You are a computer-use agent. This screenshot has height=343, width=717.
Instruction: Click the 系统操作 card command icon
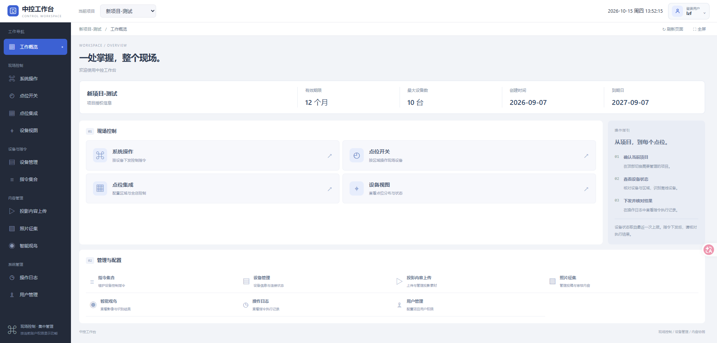click(100, 156)
